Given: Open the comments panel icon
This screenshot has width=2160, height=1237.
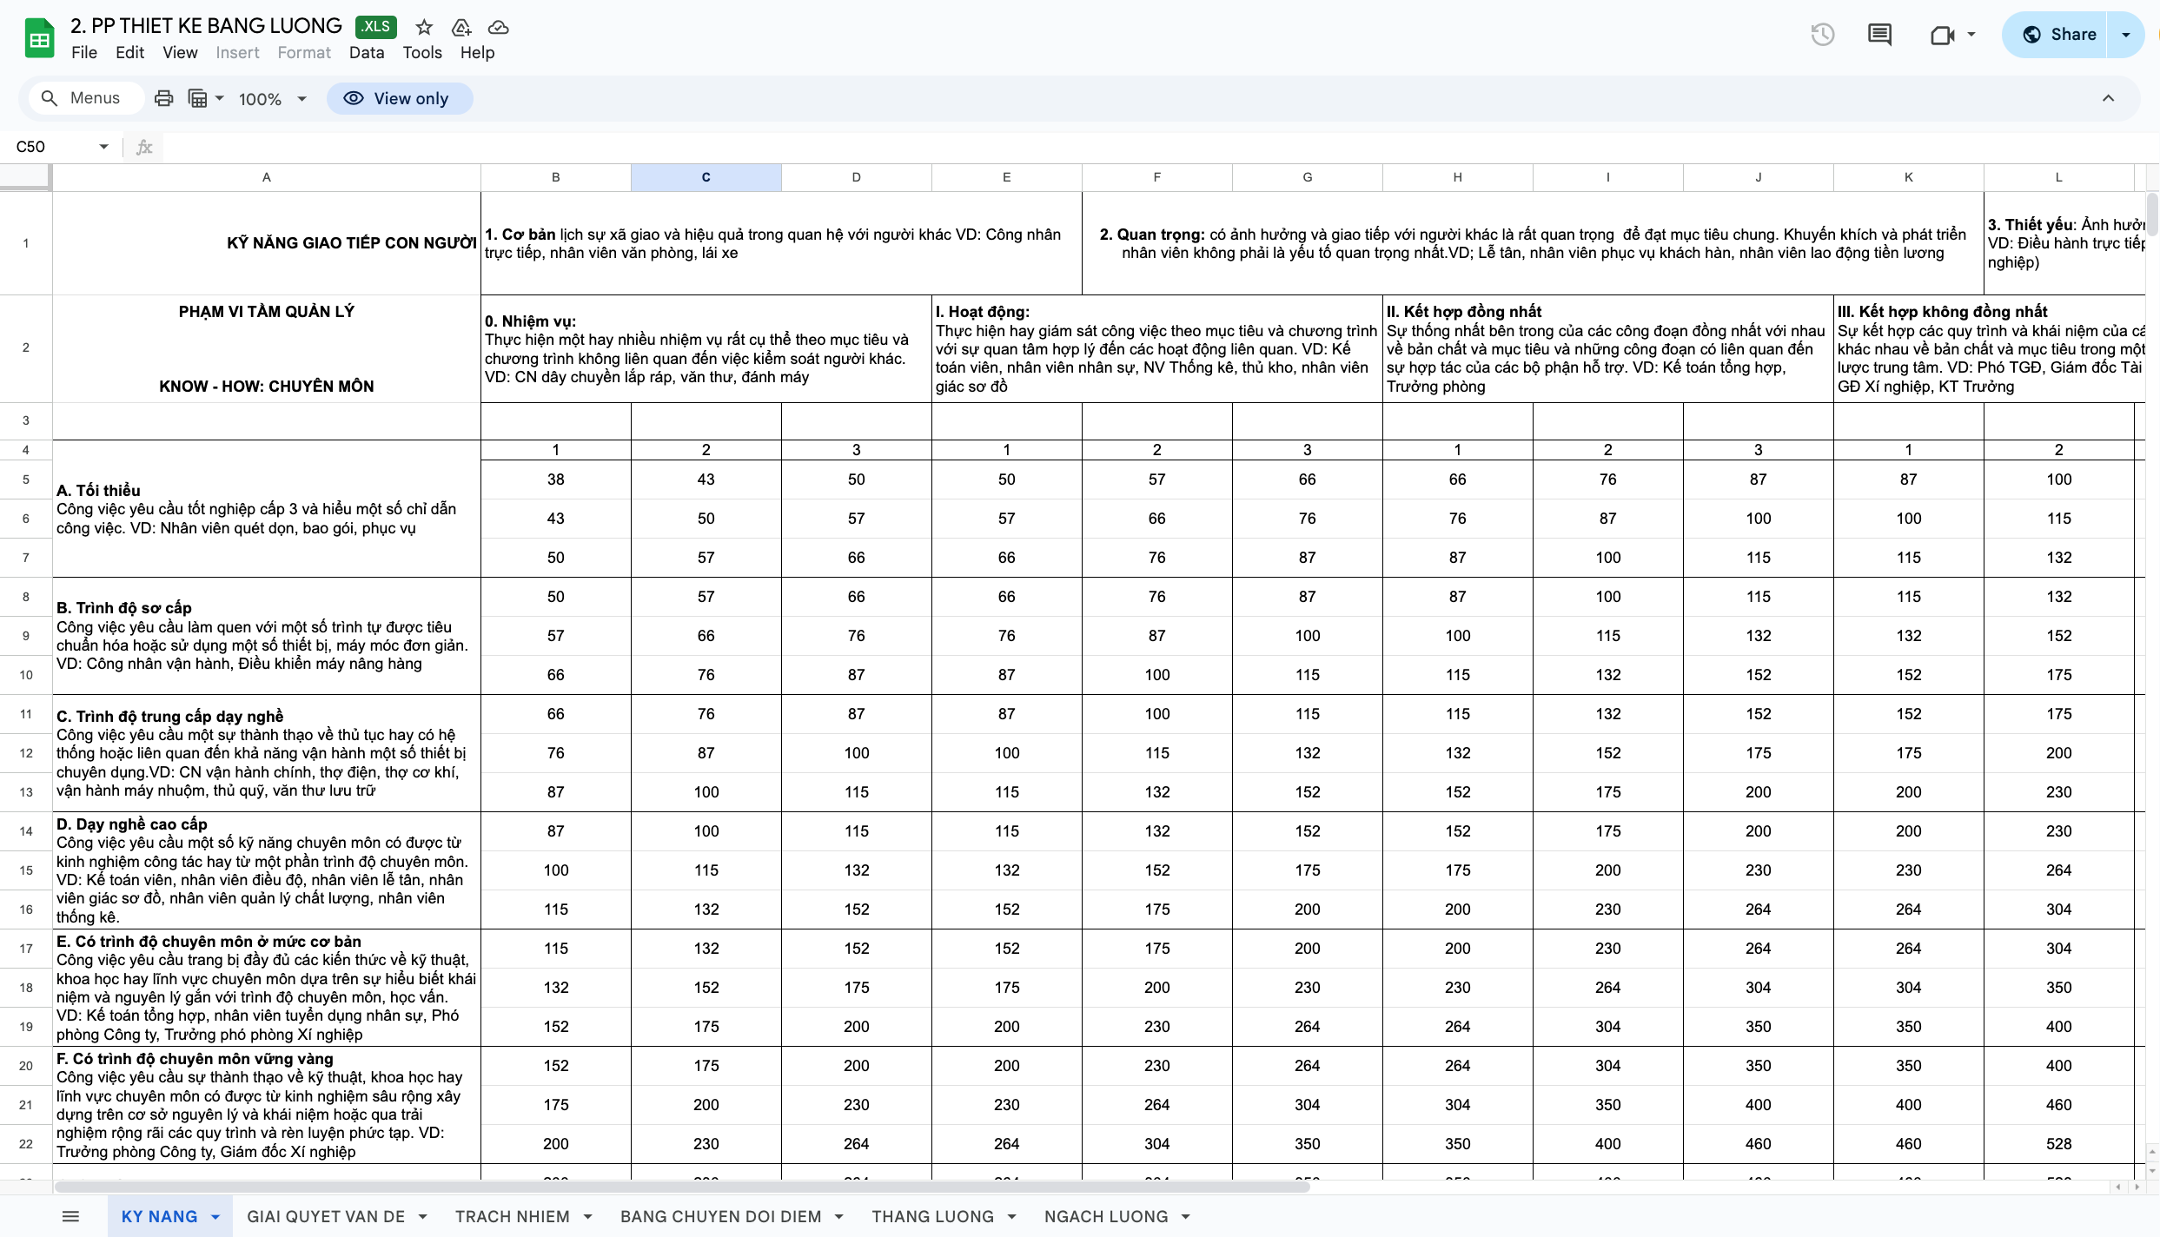Looking at the screenshot, I should [1879, 35].
